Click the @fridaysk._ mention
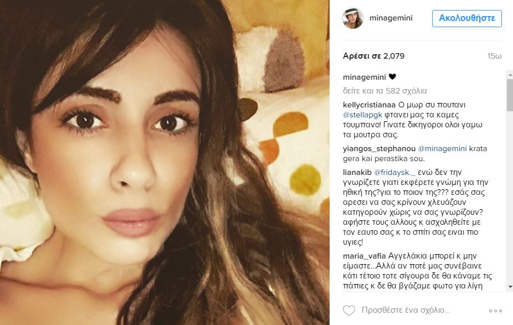The height and width of the screenshot is (325, 513). click(394, 172)
